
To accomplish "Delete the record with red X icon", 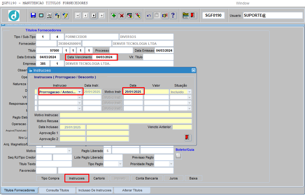I will [x=122, y=16].
